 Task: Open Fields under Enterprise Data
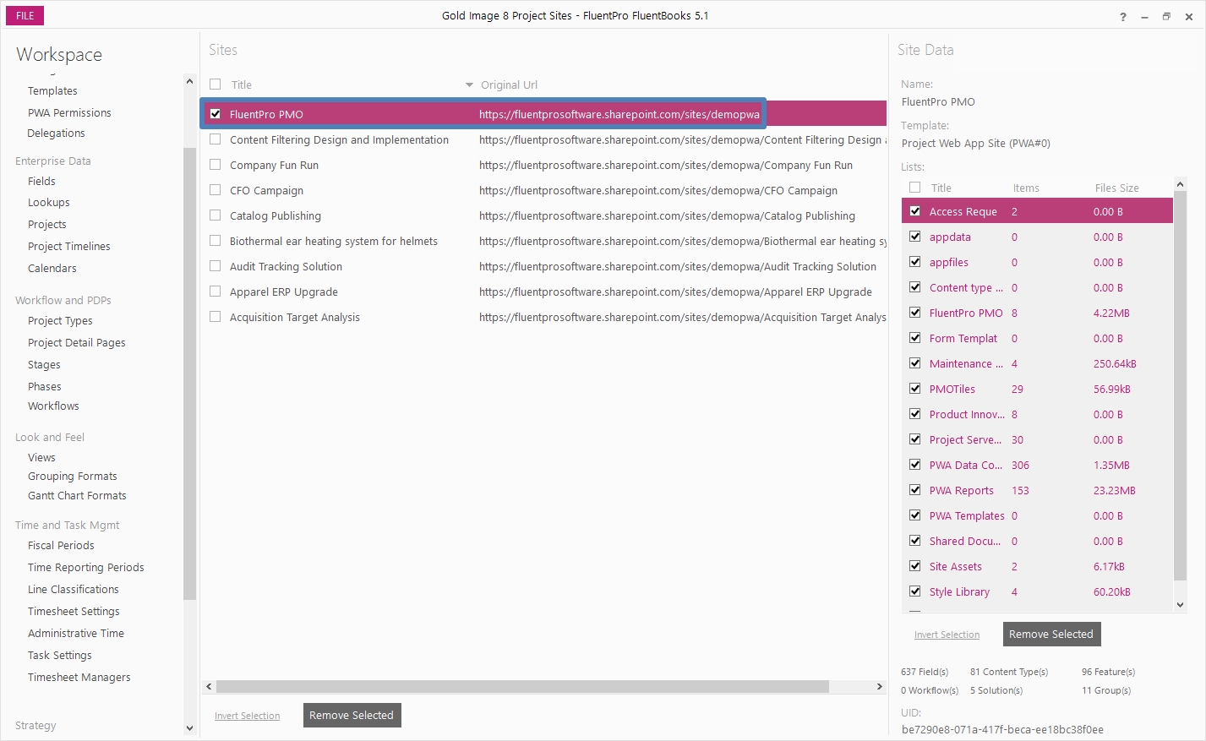[41, 182]
